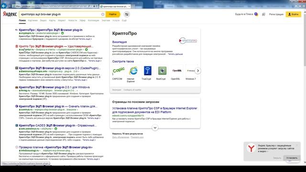
Task: Open result КриптоПро | КриптоПро ЭЦП Browser plug-in
Action: coord(51,30)
